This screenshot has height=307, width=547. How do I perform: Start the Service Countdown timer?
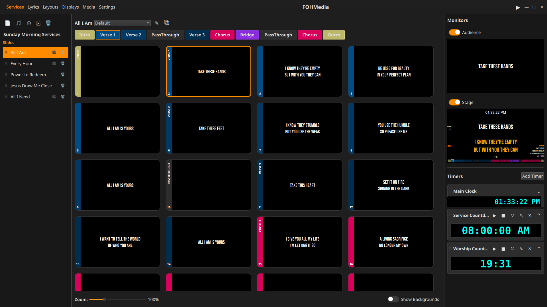(495, 216)
